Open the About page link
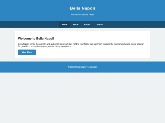165x123 pixels. (87, 25)
